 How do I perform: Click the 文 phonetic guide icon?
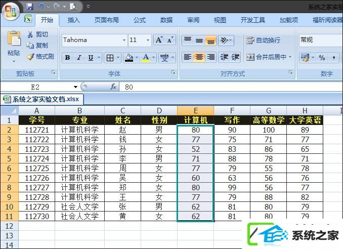[x=164, y=58]
